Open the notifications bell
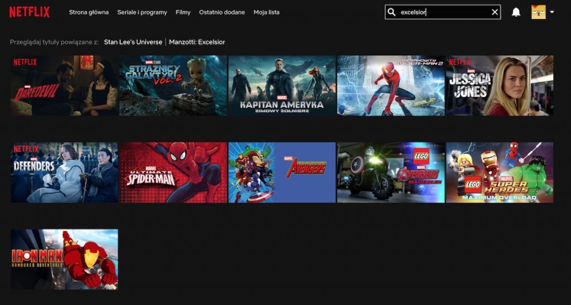Screen dimensions: 571x305 [x=516, y=12]
